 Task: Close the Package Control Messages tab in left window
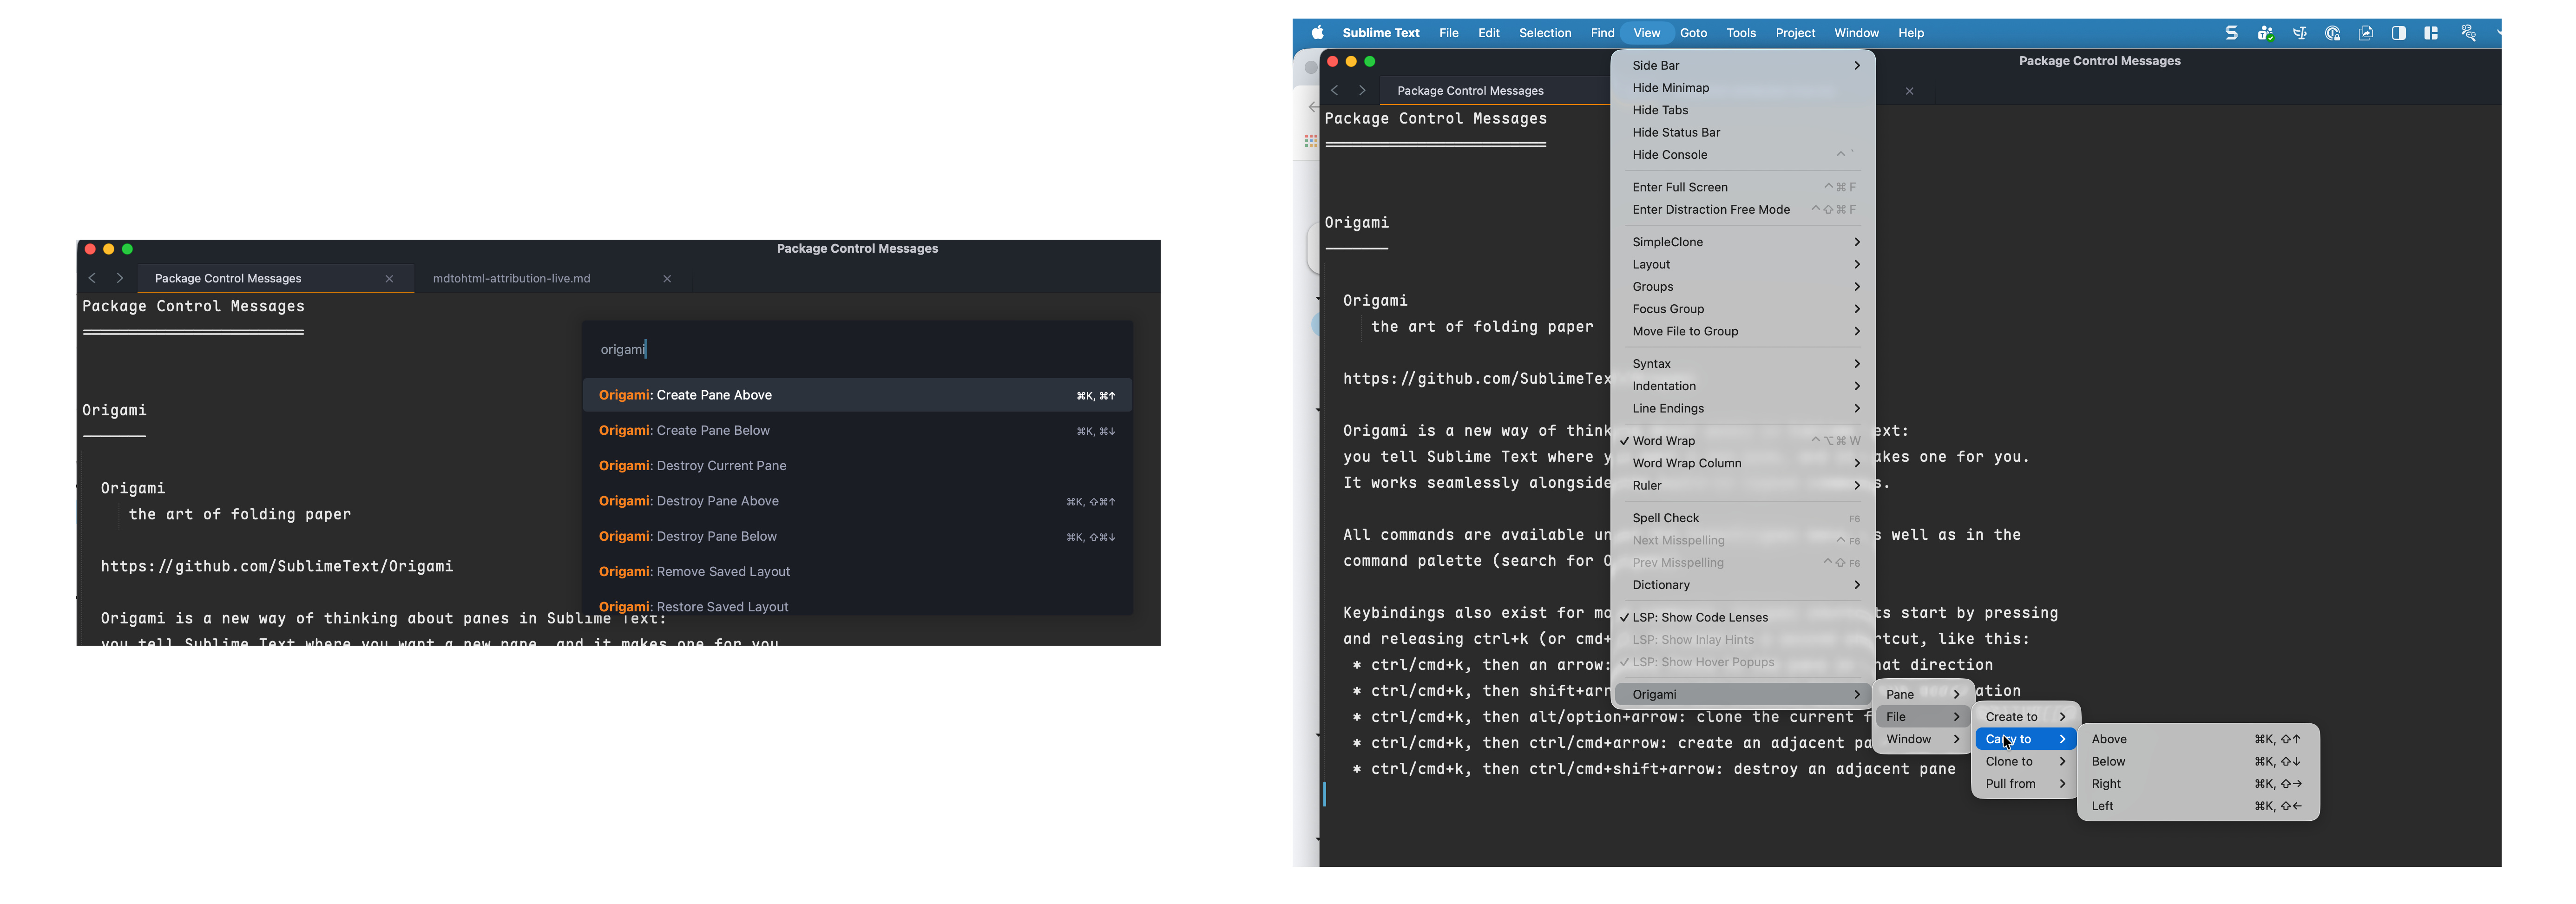389,279
